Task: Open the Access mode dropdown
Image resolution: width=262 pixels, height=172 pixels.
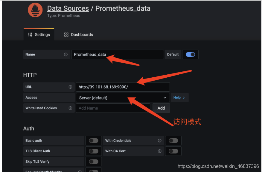Action: [x=123, y=98]
